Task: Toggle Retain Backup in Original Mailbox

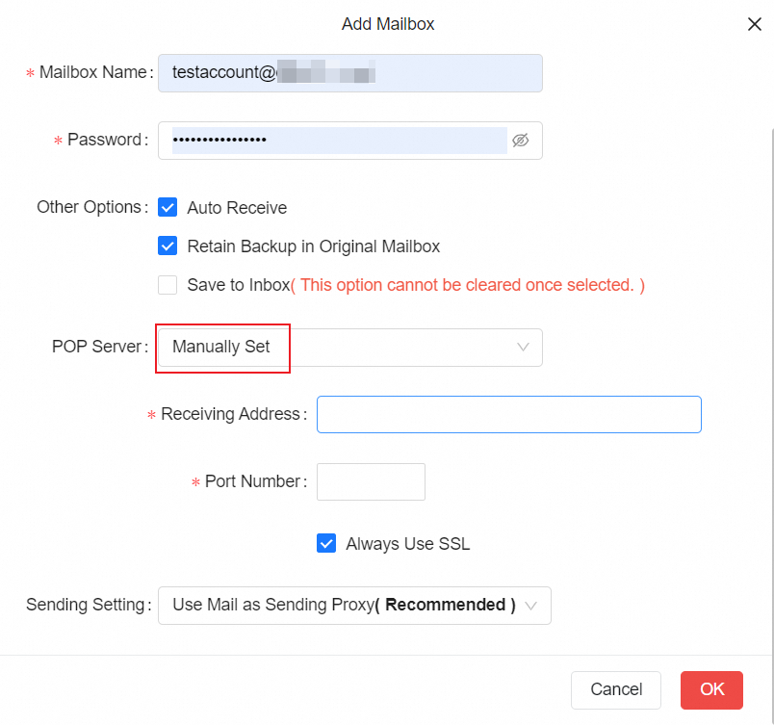Action: click(168, 246)
